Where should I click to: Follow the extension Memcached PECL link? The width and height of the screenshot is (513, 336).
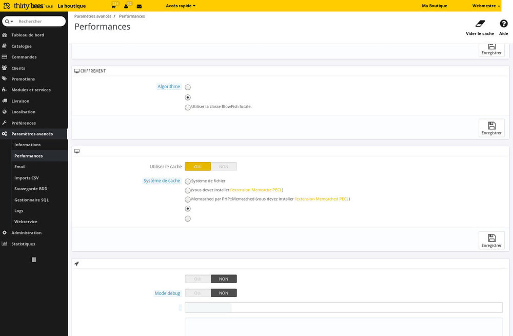pos(322,199)
